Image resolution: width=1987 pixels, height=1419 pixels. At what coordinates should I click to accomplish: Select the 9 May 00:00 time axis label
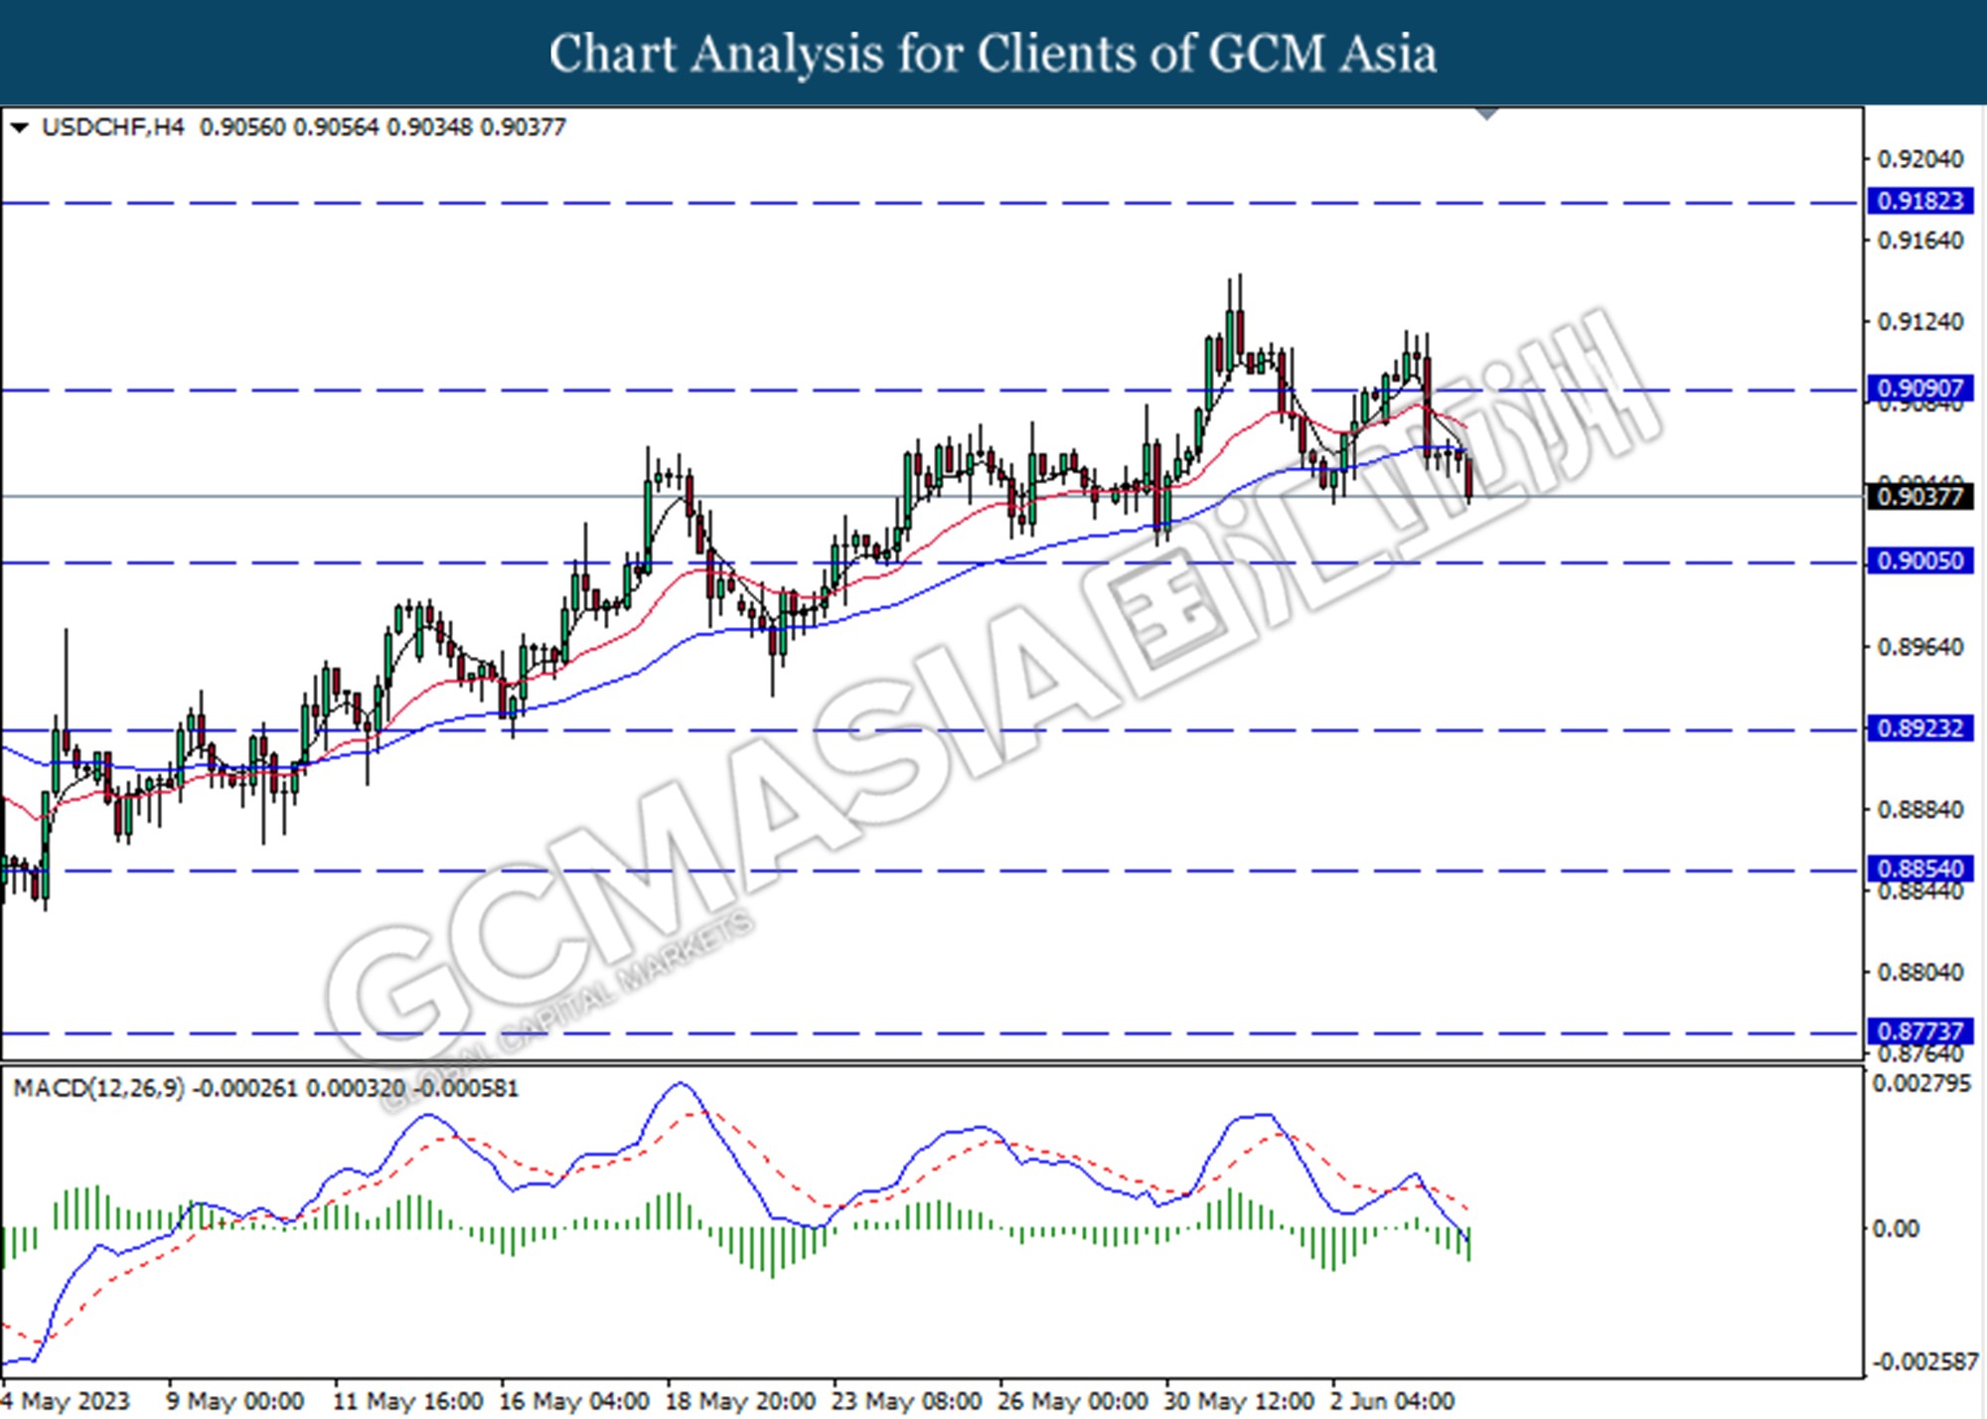click(235, 1401)
